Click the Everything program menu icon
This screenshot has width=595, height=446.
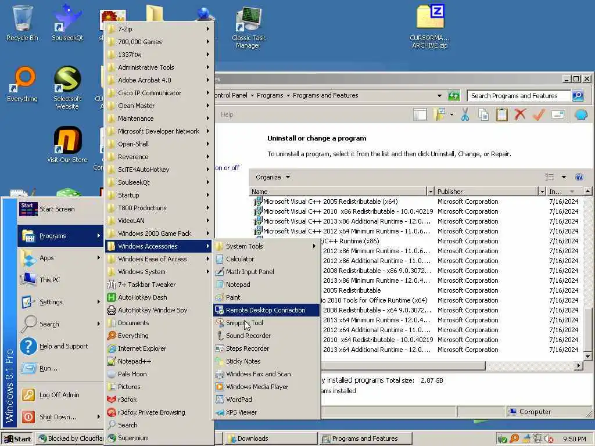point(111,336)
